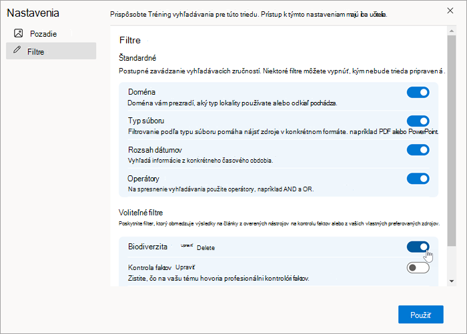Disable the Biodiverzita filter toggle
The width and height of the screenshot is (467, 334).
(x=418, y=247)
